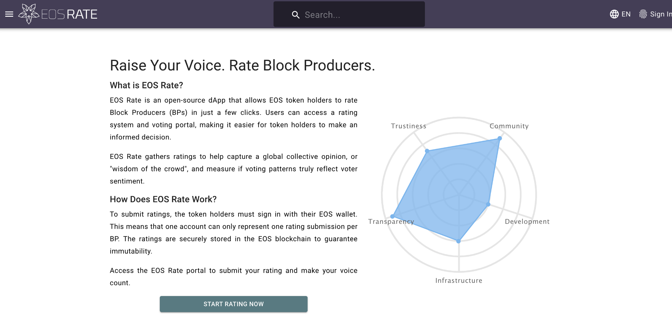Click the paragraph starting 'EOS Rate gathers ratings'
Screen dimensions: 672x319
(234, 169)
